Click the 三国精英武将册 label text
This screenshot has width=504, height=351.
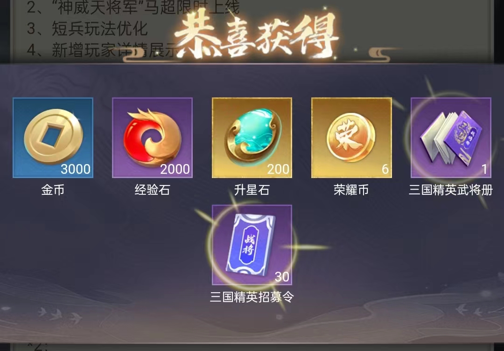pos(451,190)
